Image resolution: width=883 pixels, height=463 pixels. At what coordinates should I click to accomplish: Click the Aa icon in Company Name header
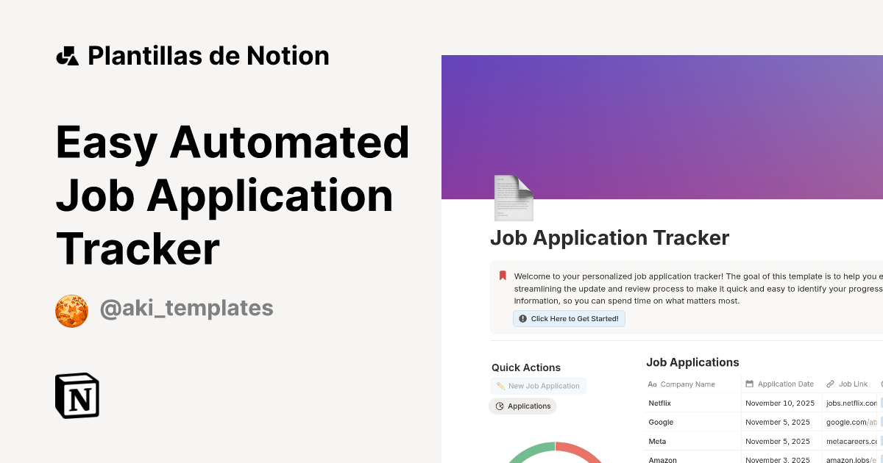[652, 384]
